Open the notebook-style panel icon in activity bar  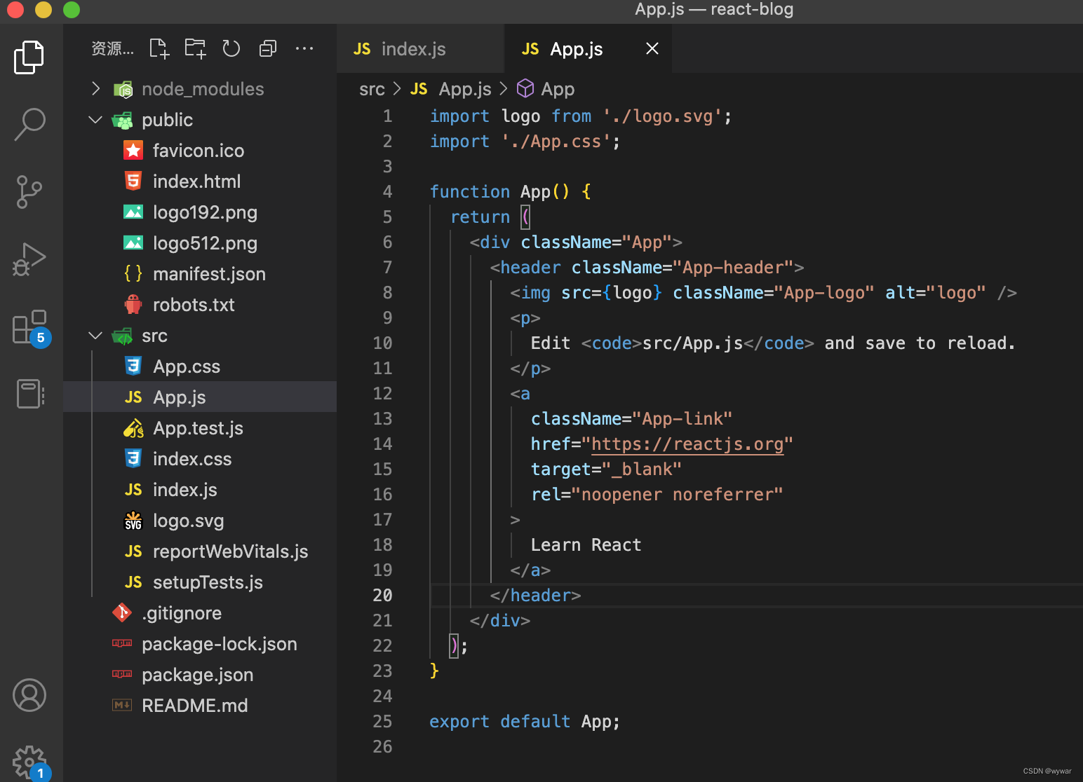click(30, 394)
